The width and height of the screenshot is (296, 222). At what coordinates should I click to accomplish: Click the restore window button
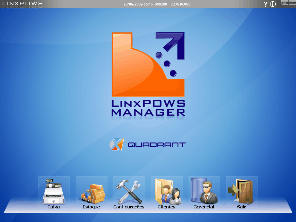coord(292,3)
